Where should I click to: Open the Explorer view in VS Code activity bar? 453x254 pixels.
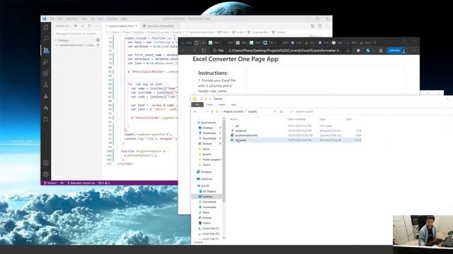45,28
